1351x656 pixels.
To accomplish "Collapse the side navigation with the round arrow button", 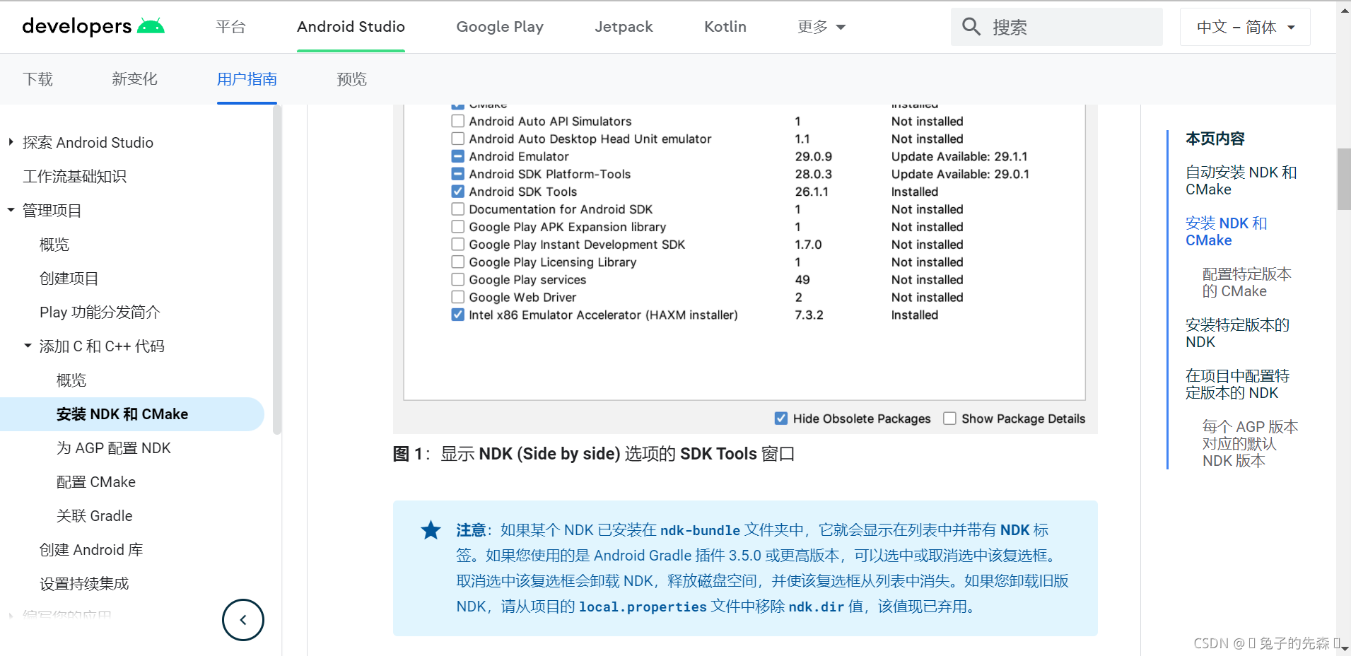I will pos(243,620).
